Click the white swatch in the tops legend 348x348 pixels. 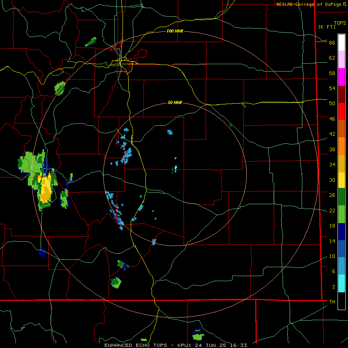tap(341, 43)
